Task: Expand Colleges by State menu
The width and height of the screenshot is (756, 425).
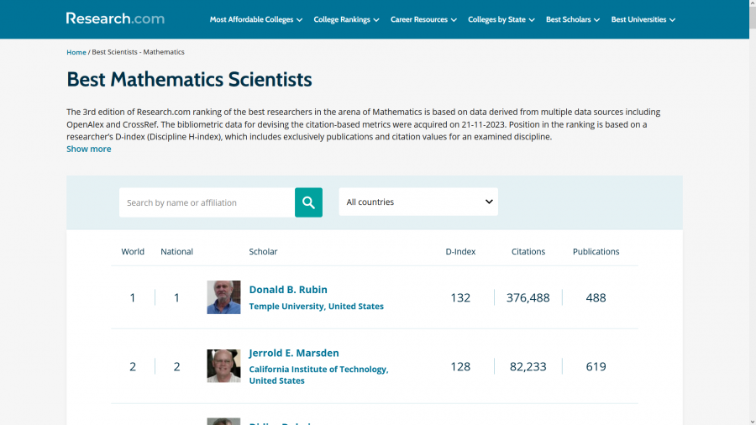Action: (x=501, y=19)
